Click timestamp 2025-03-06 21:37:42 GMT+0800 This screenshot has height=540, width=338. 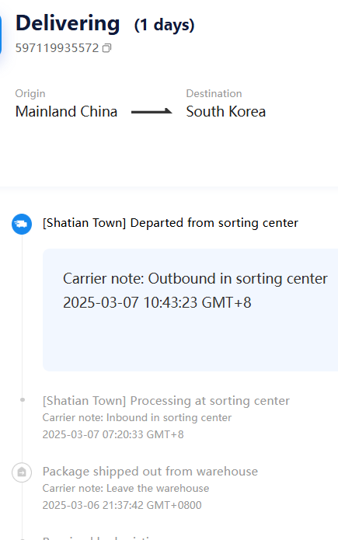point(122,505)
